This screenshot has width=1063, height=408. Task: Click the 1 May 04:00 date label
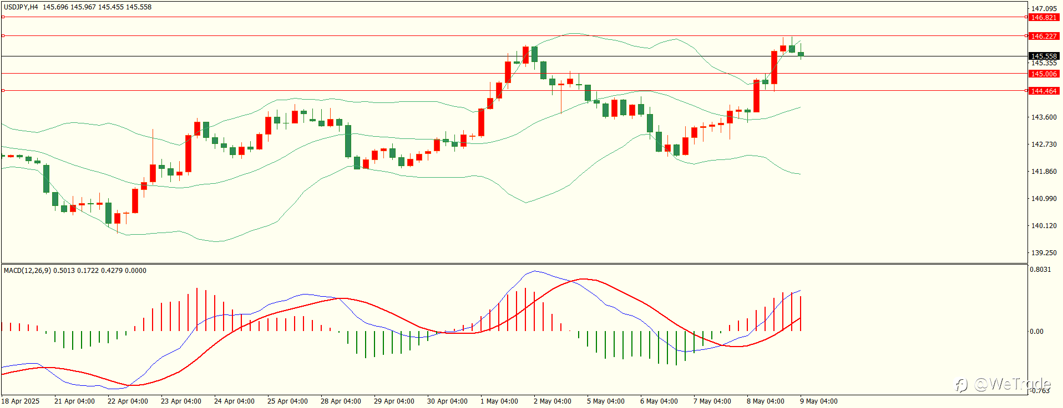click(499, 401)
